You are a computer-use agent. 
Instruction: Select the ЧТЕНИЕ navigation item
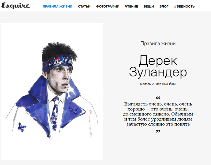pyautogui.click(x=131, y=6)
